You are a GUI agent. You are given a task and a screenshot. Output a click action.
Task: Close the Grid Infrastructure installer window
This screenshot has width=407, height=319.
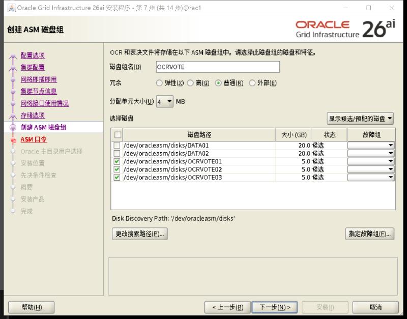(x=392, y=8)
